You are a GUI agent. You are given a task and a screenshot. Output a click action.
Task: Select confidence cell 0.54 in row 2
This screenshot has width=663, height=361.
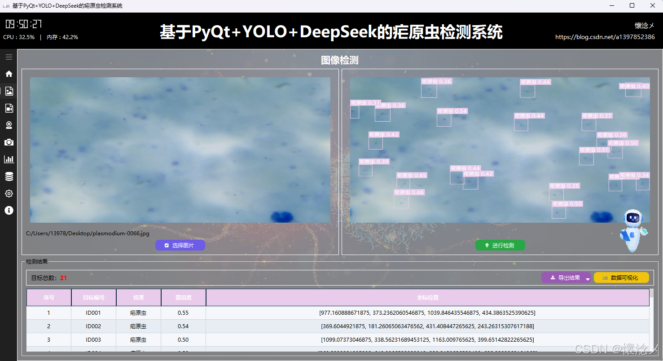click(184, 326)
